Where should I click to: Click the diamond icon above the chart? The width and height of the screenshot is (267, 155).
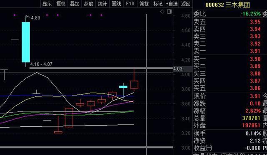[162, 12]
